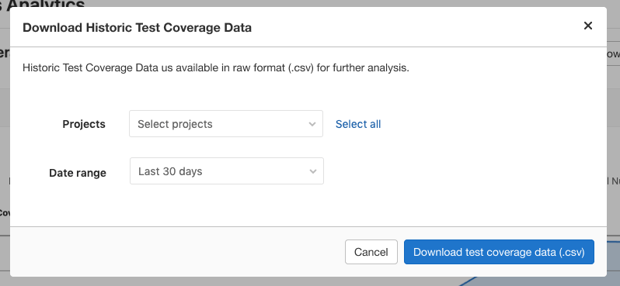The width and height of the screenshot is (620, 286).
Task: Close the dialog with the X icon
Action: coord(588,26)
